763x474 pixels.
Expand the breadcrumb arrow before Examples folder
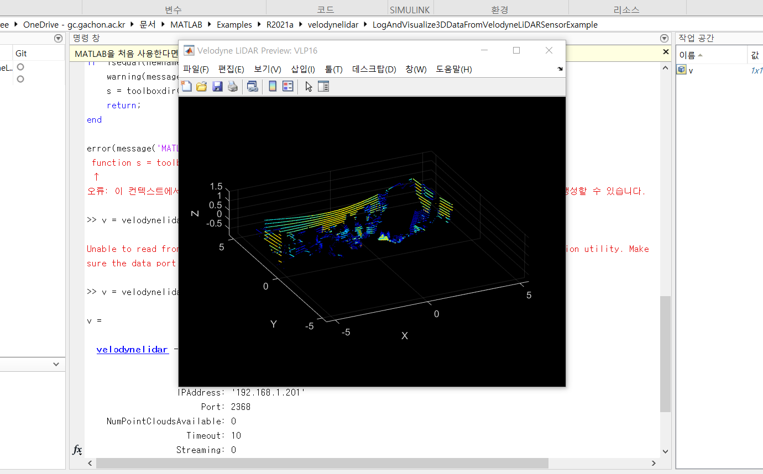tap(211, 25)
